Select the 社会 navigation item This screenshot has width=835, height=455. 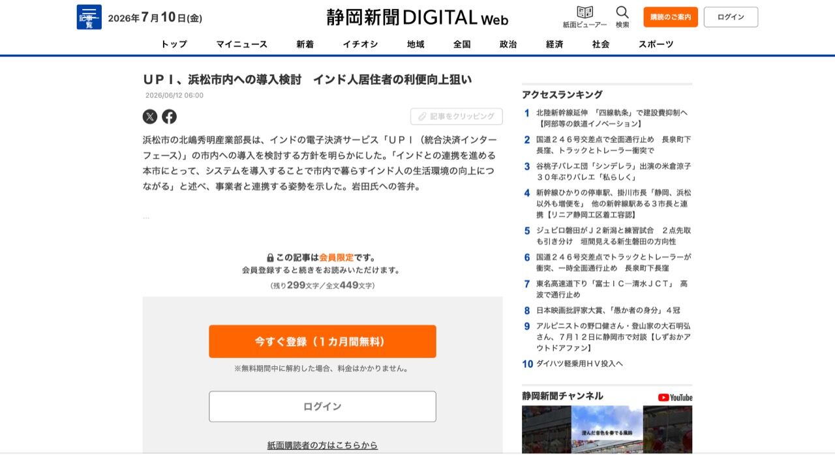[601, 44]
